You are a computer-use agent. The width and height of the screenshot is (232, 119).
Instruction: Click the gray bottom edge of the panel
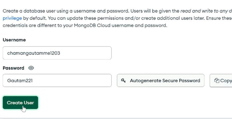click(116, 118)
